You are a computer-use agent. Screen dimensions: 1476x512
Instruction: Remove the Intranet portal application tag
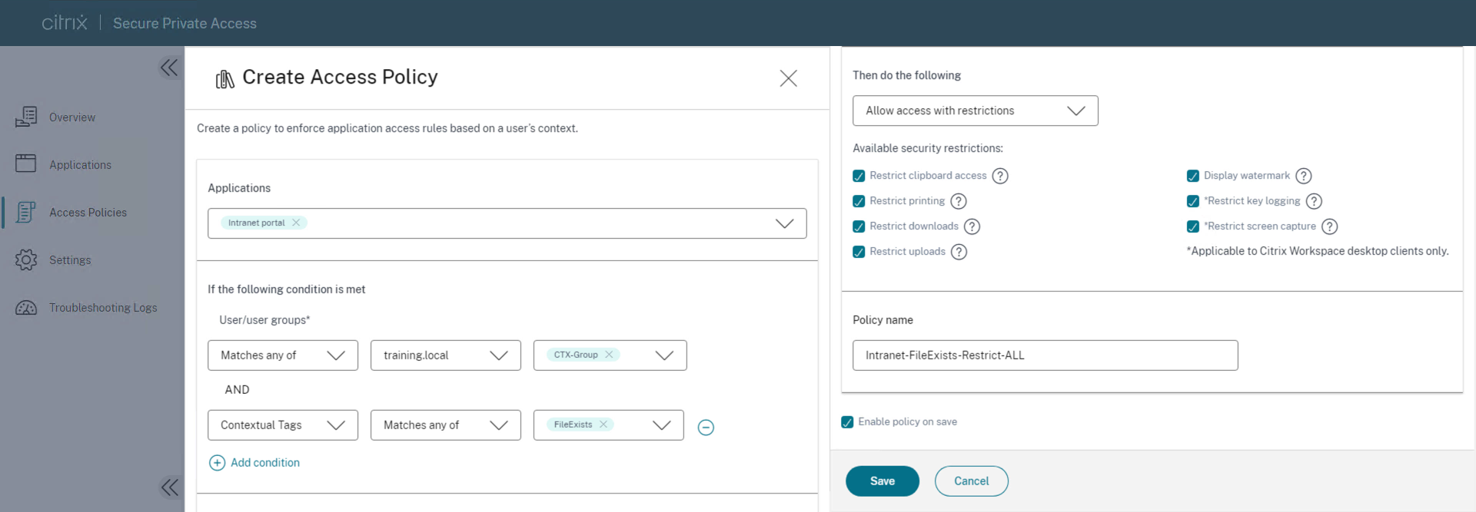coord(296,223)
